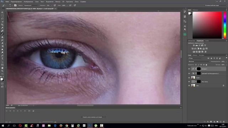
Task: Select the Move tool
Action: [2, 12]
